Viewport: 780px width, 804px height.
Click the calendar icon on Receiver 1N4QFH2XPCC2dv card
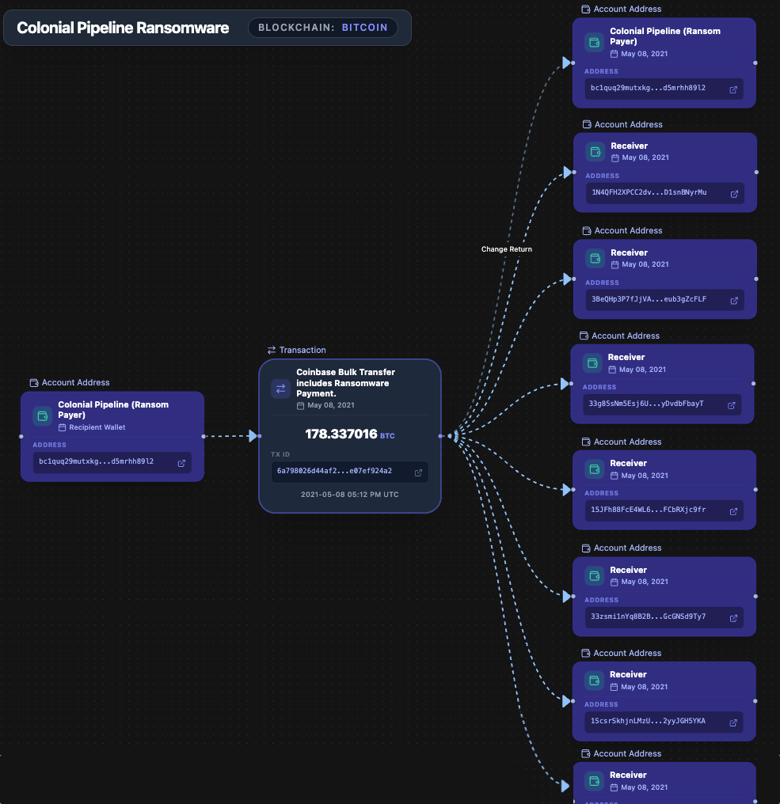[x=616, y=157]
